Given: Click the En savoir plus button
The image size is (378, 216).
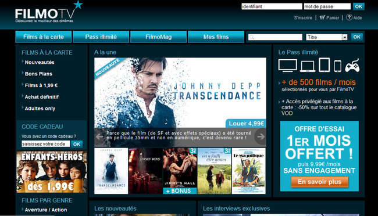Looking at the screenshot, I should pos(320,182).
